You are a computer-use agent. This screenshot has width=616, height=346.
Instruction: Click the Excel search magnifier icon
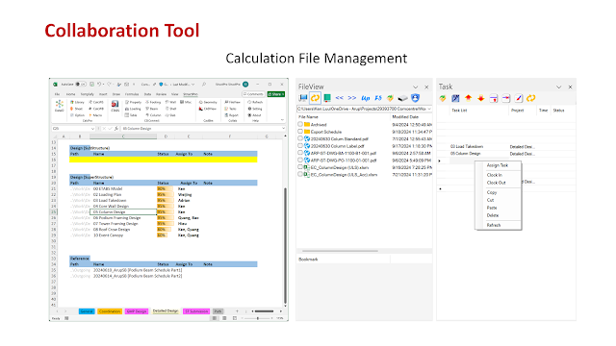[203, 85]
